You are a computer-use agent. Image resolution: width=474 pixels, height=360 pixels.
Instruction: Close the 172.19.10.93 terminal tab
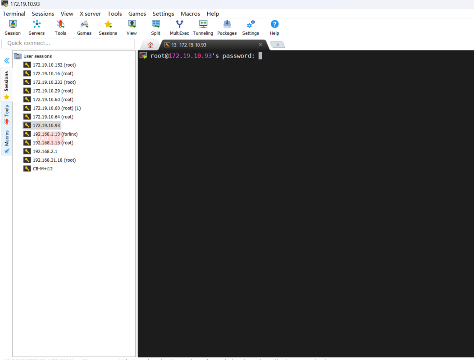(x=260, y=45)
